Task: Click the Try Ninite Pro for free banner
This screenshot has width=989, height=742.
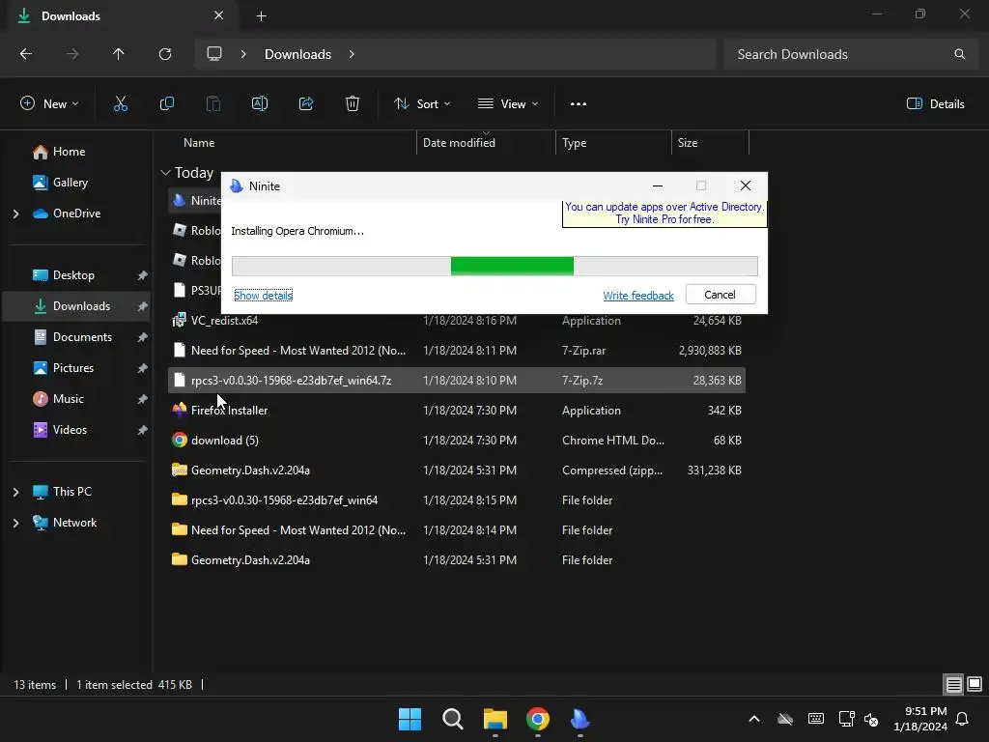Action: [x=664, y=214]
